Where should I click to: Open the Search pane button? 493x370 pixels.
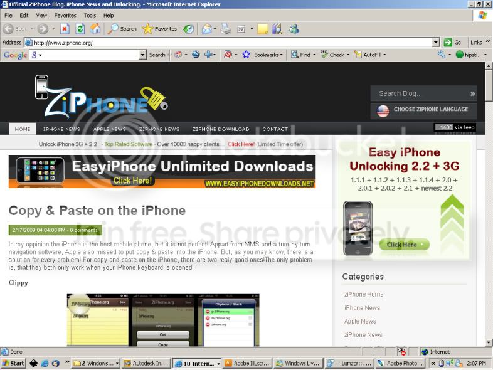point(122,29)
